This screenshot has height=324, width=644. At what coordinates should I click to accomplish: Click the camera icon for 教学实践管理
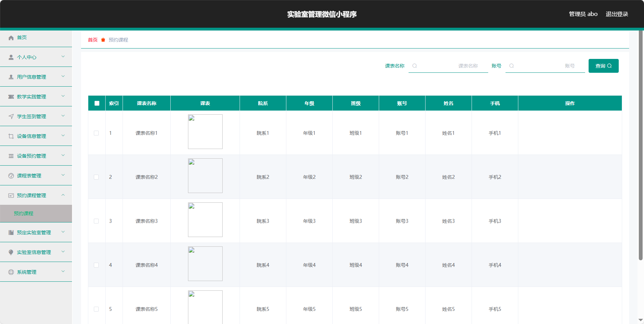pyautogui.click(x=11, y=97)
